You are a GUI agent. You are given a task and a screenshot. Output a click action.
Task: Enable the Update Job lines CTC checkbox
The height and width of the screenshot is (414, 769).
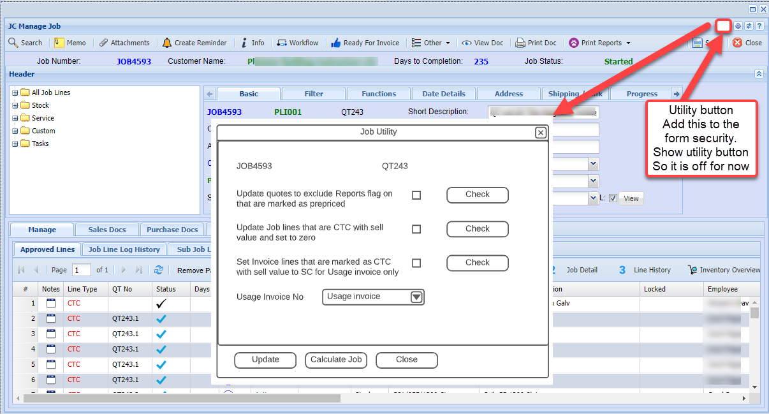[x=416, y=229]
